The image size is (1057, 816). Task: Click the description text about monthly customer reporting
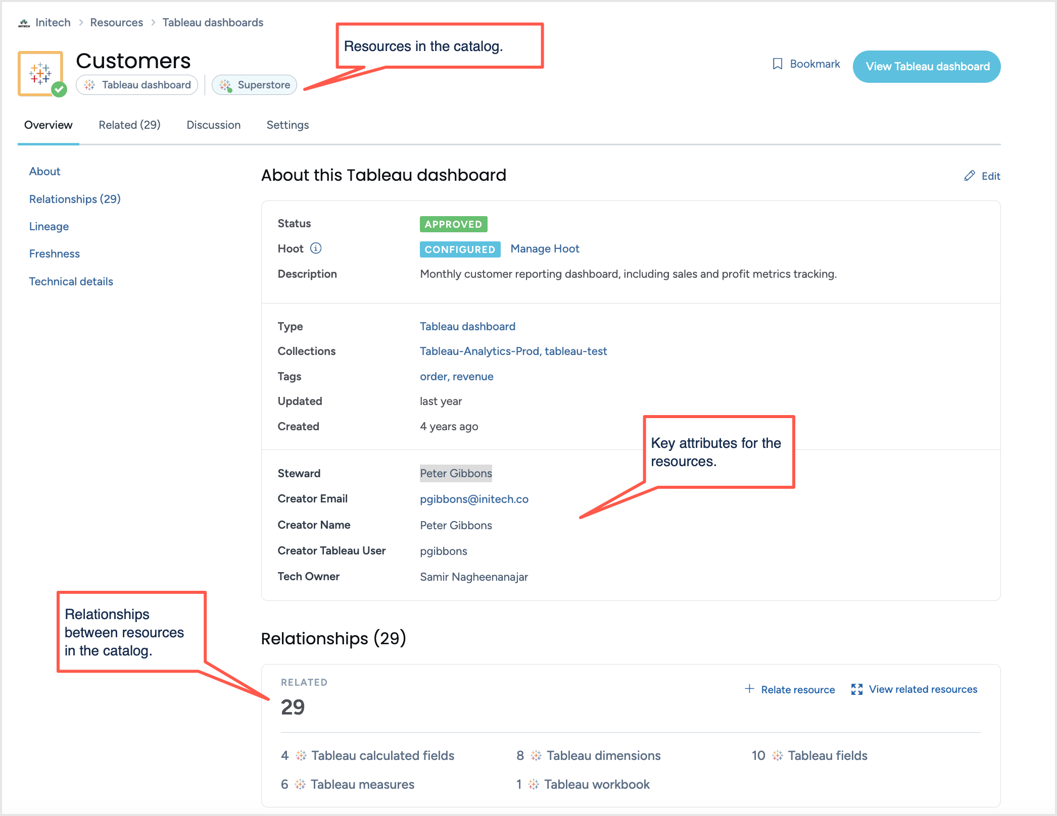[x=628, y=274]
